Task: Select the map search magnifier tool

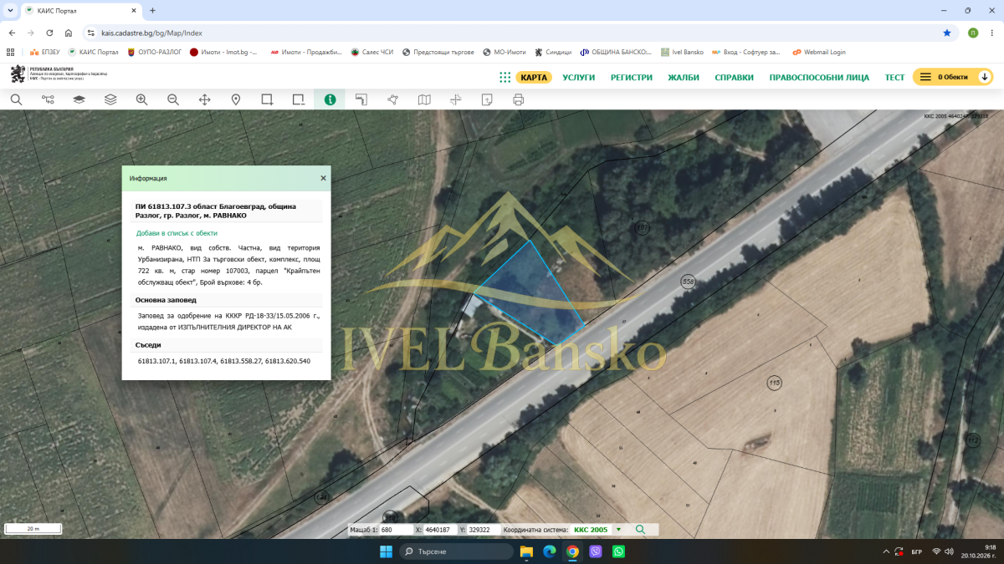Action: click(x=16, y=99)
